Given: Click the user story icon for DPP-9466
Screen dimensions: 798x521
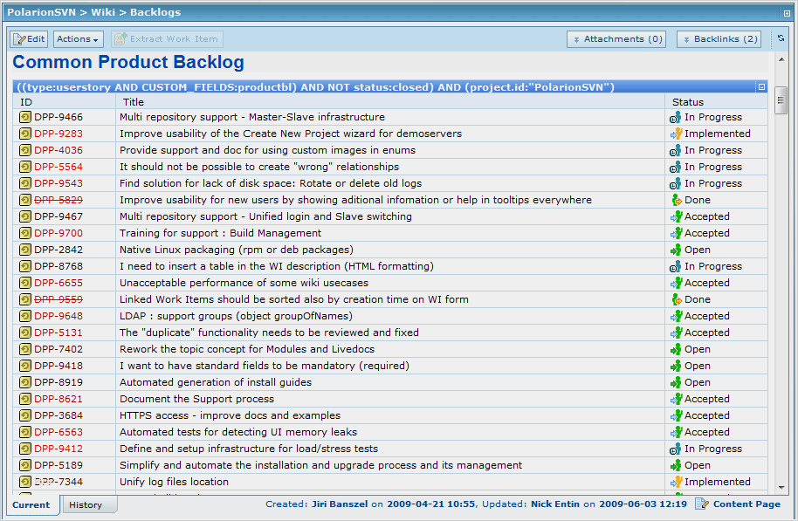Looking at the screenshot, I should [x=25, y=117].
